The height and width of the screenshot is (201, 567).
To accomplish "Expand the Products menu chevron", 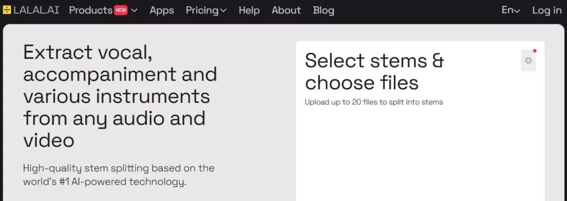I will click(x=134, y=10).
